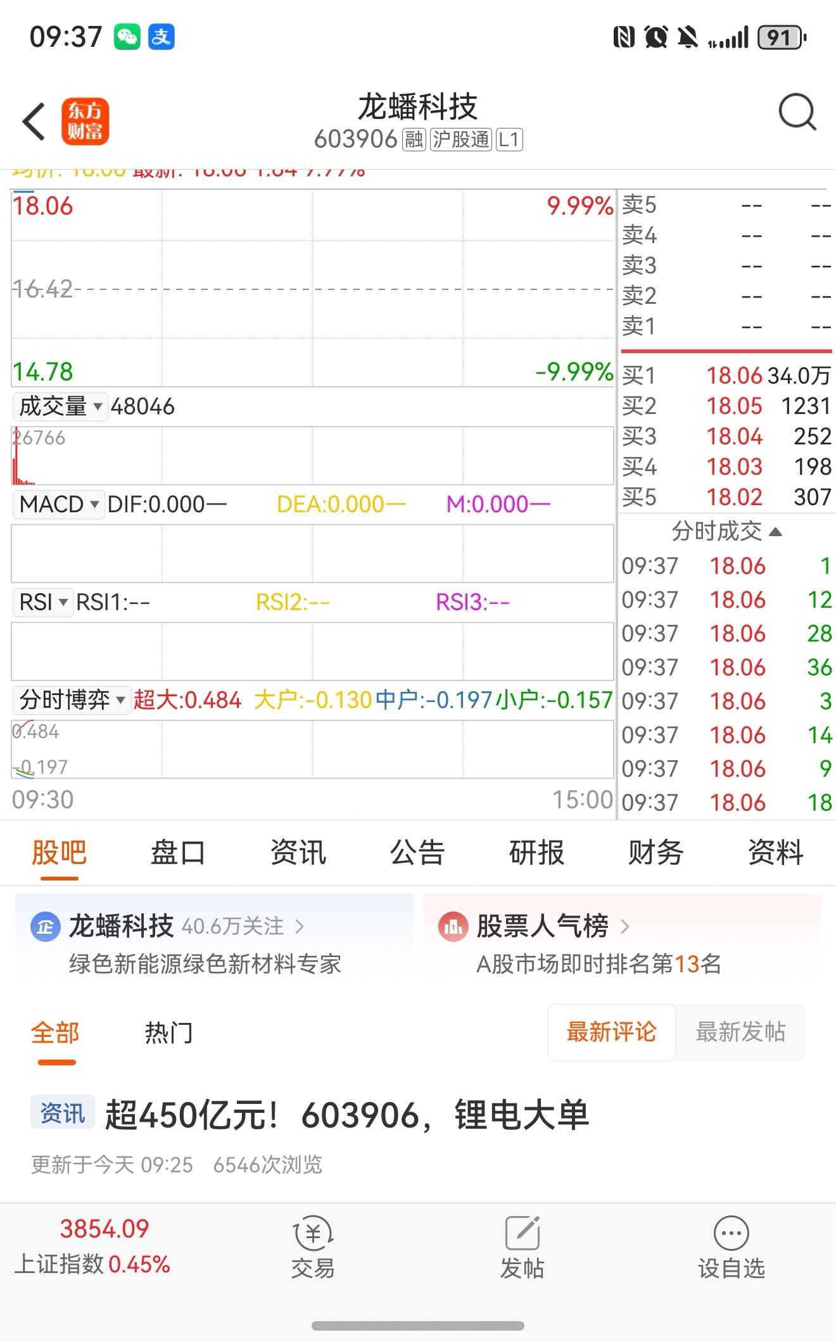The width and height of the screenshot is (836, 1342).
Task: Switch to the 资讯 tab
Action: click(x=298, y=853)
